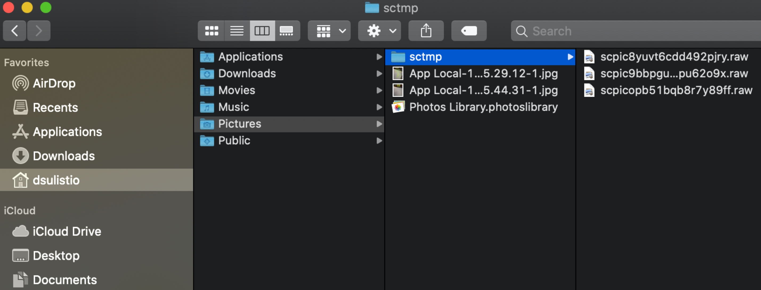Select App Local-1...5.29.12-1.jpg file
This screenshot has height=290, width=761.
pos(480,73)
